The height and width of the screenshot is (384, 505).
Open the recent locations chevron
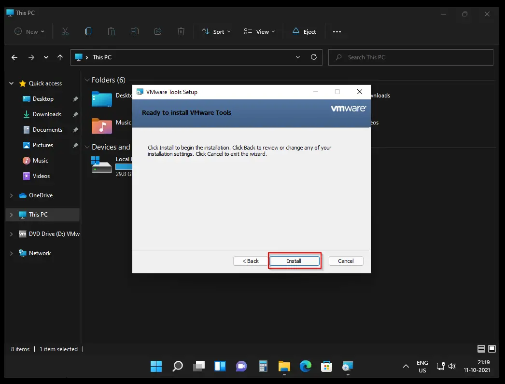(x=46, y=57)
